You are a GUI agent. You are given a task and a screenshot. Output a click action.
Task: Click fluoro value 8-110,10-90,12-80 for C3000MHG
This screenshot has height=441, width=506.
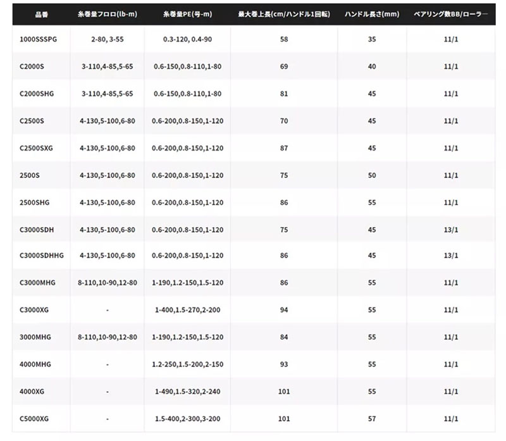coord(108,283)
